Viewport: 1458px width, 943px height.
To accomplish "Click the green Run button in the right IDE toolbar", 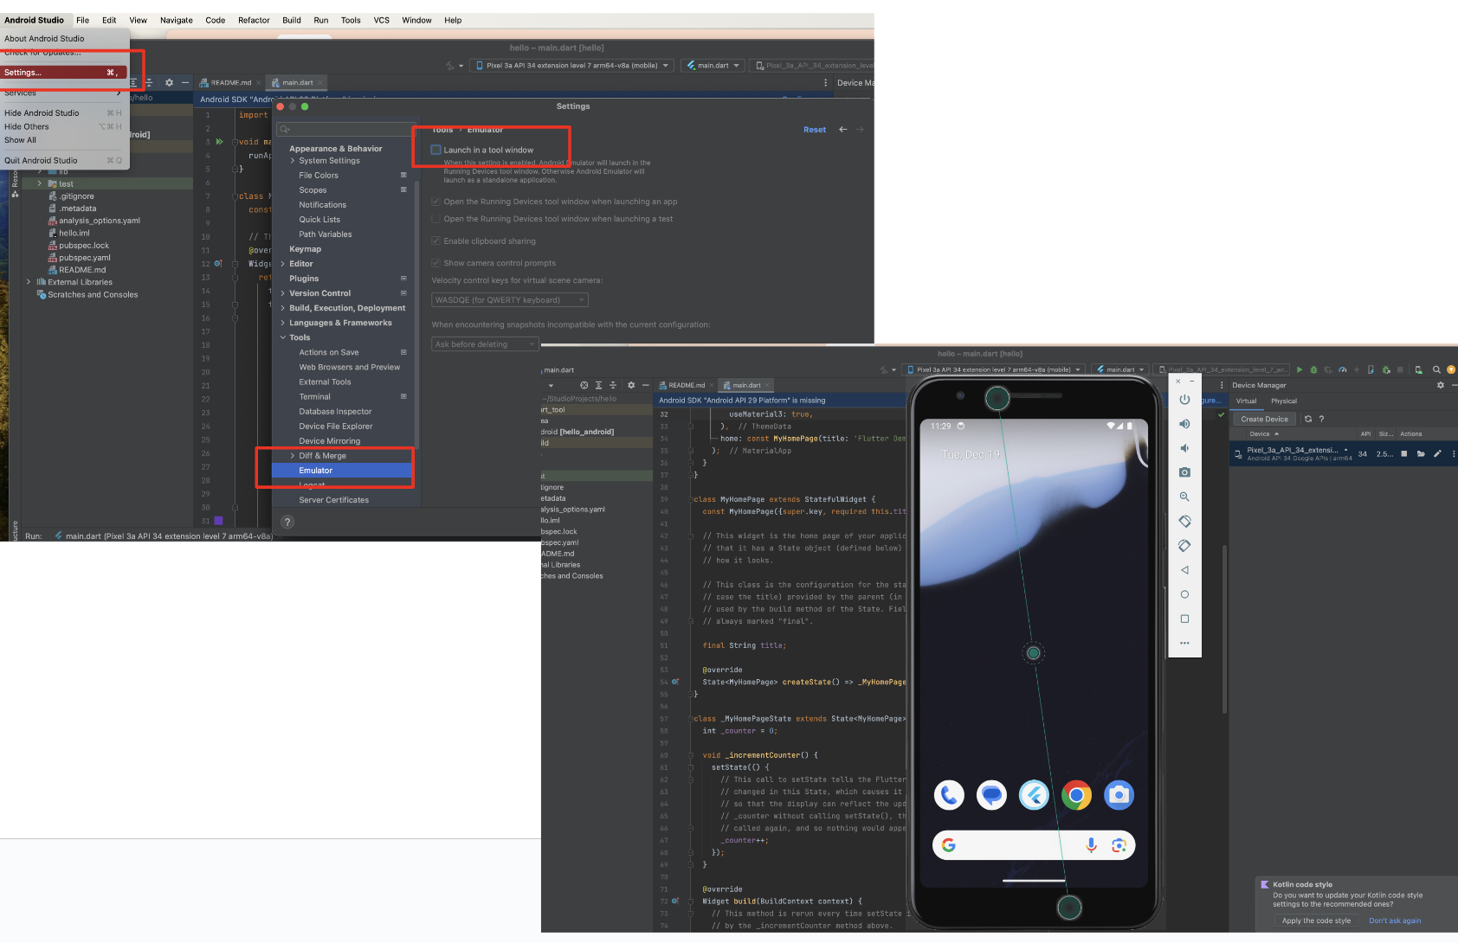I will [1299, 369].
